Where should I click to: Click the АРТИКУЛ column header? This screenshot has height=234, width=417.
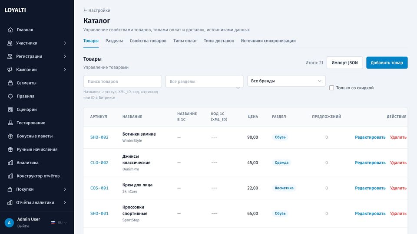pos(99,117)
